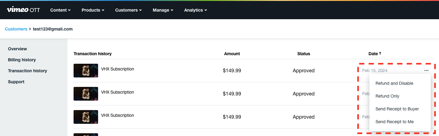Viewport: 439px width, 136px height.
Task: Choose Refund Only from menu
Action: pos(387,96)
